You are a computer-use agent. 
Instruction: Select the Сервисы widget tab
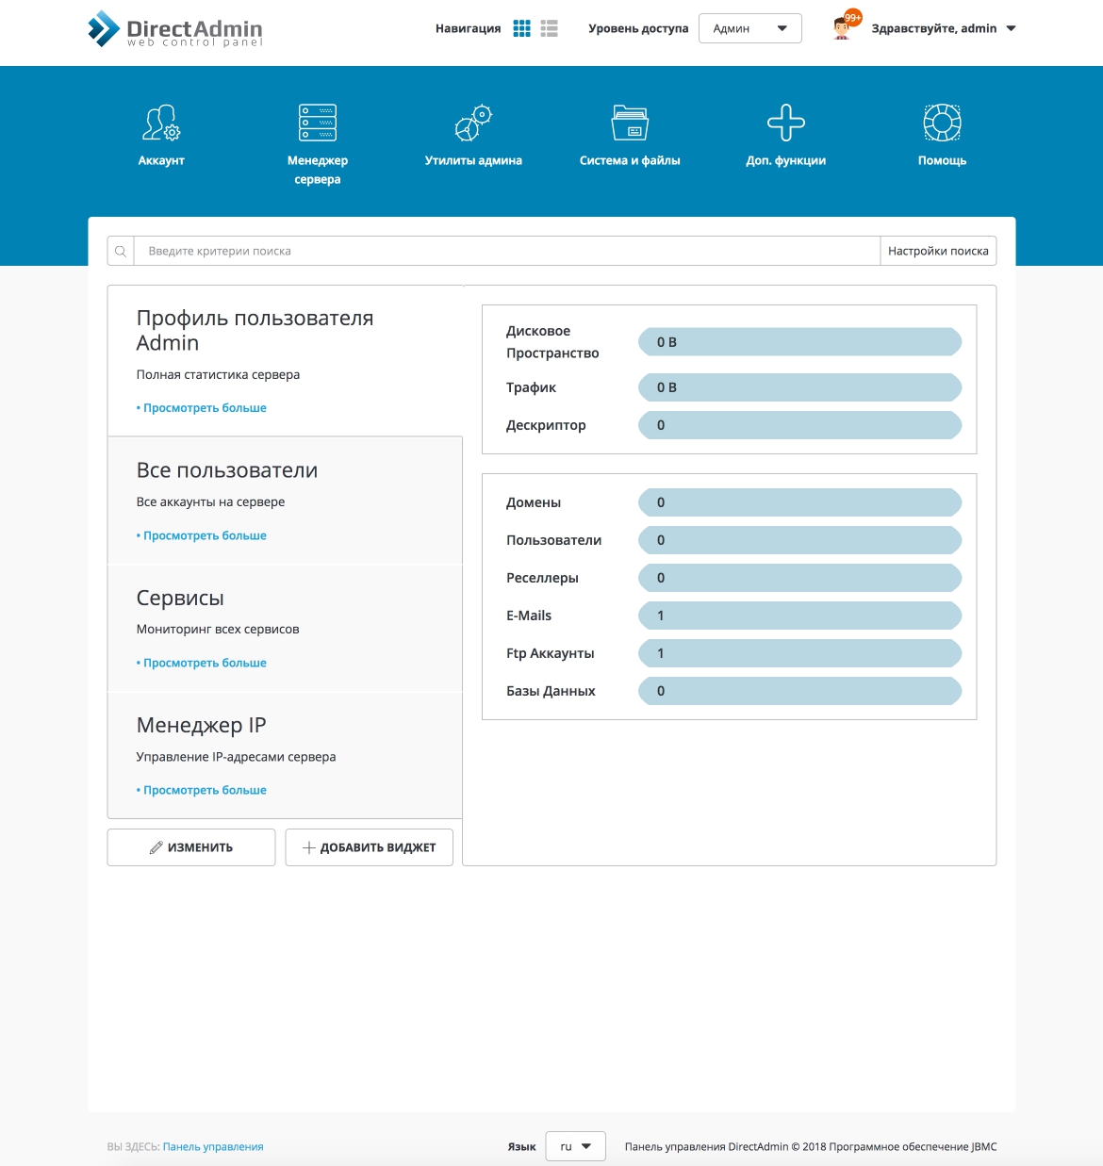[x=285, y=628]
